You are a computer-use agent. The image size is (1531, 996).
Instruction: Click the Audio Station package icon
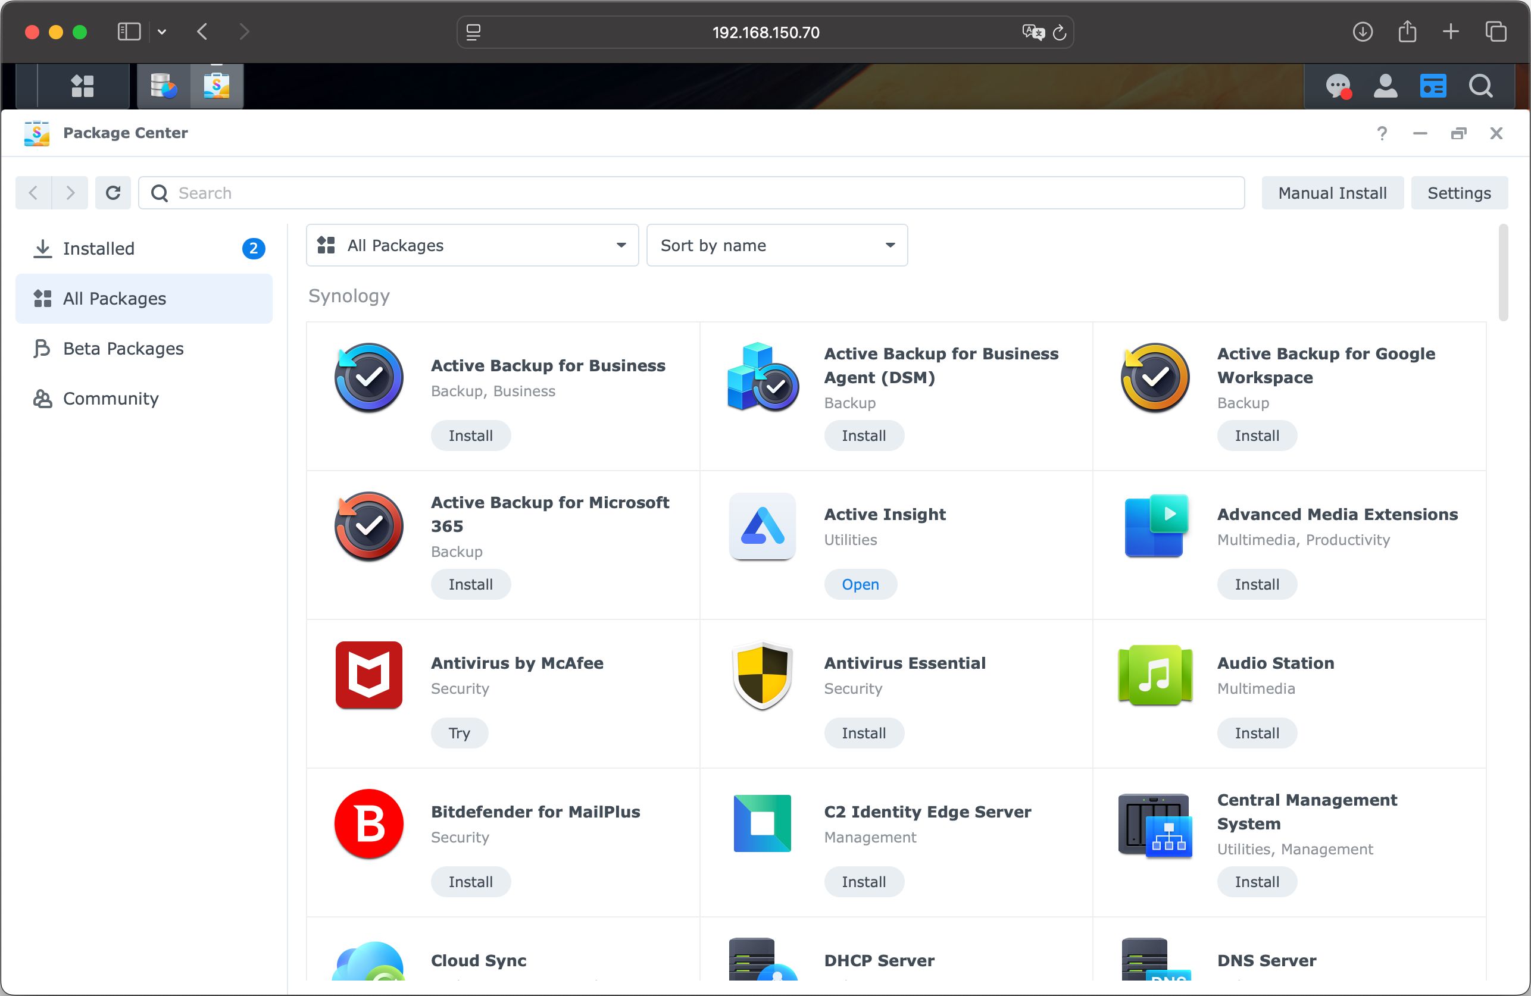click(x=1155, y=675)
